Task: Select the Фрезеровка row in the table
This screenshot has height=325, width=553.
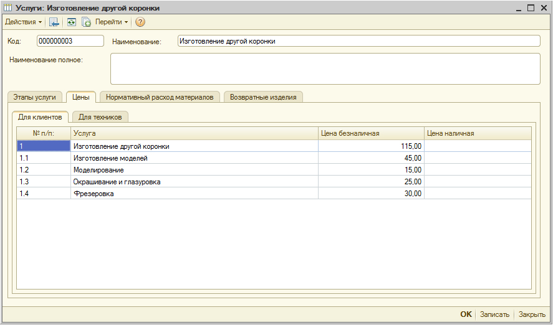Action: pos(195,194)
